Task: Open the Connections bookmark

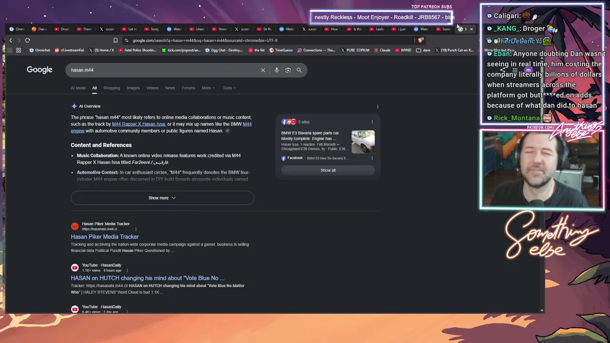Action: click(x=316, y=50)
